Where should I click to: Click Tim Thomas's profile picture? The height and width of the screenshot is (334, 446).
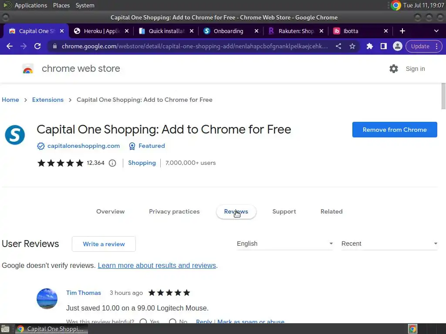tap(47, 299)
